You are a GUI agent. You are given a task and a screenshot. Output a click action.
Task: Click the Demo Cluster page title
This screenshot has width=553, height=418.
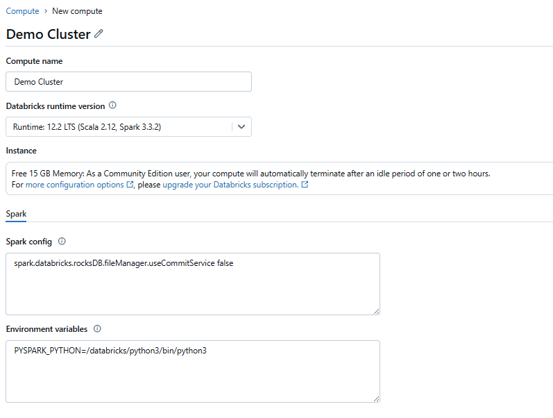[x=49, y=34]
